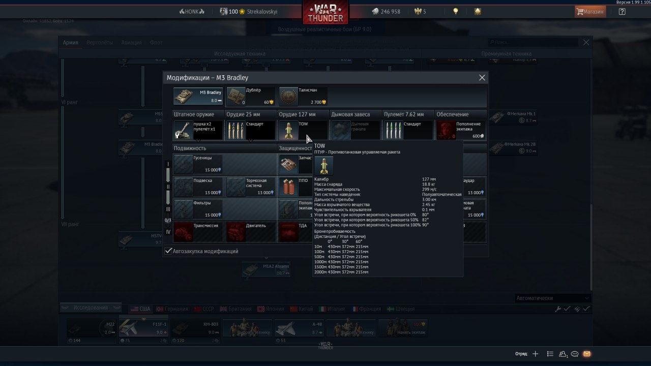Select the США country tab

[x=141, y=309]
